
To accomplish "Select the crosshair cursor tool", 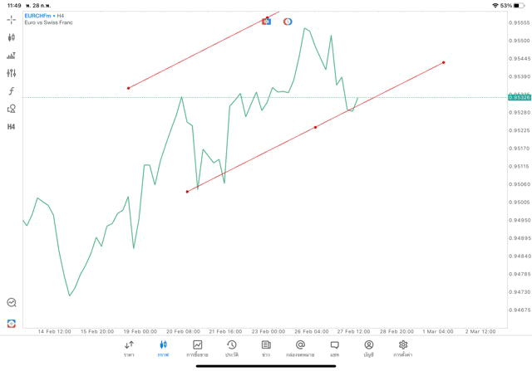I will click(x=12, y=19).
